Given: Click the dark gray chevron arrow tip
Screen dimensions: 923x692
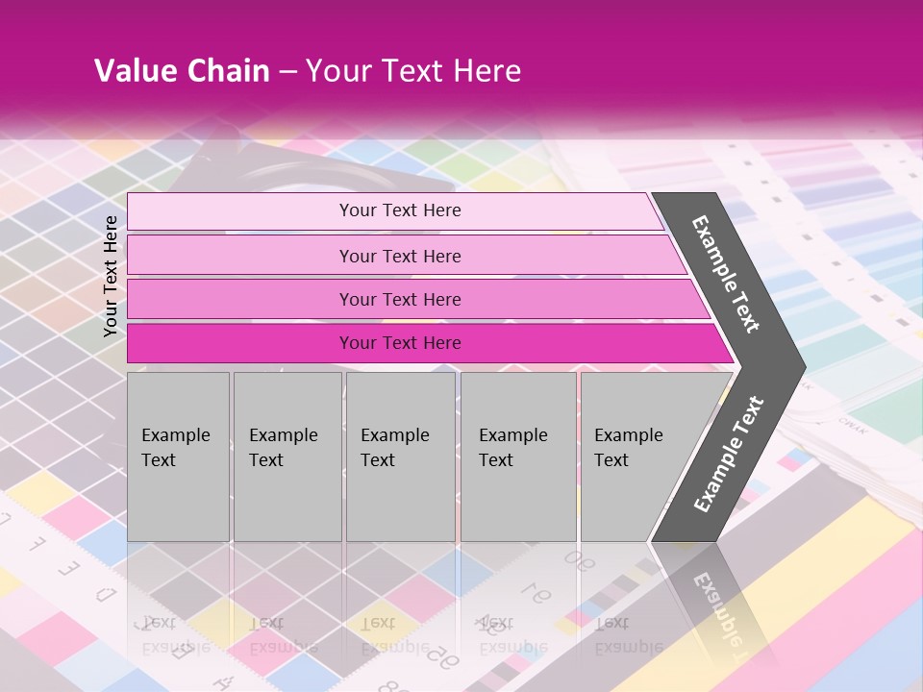Looking at the screenshot, I should [x=788, y=367].
